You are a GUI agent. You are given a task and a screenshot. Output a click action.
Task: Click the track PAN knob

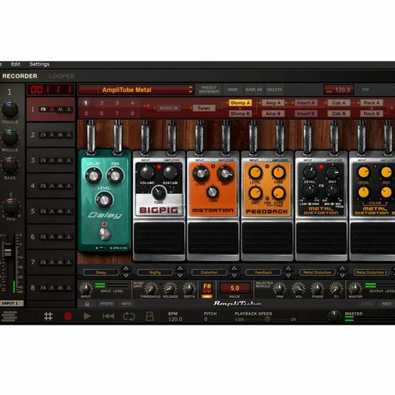pyautogui.click(x=11, y=206)
